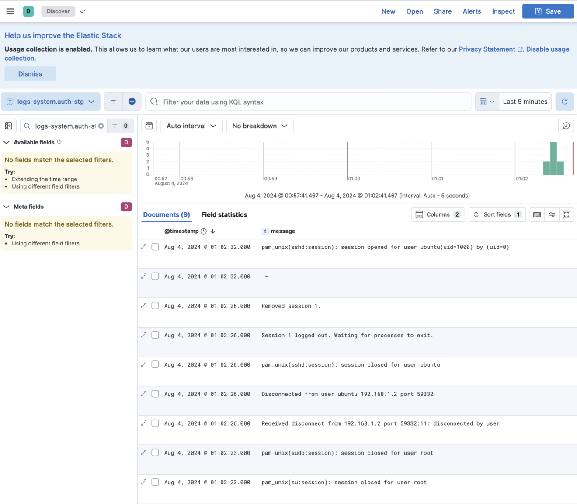Clear the field search with the X icon
577x504 pixels.
click(x=101, y=126)
